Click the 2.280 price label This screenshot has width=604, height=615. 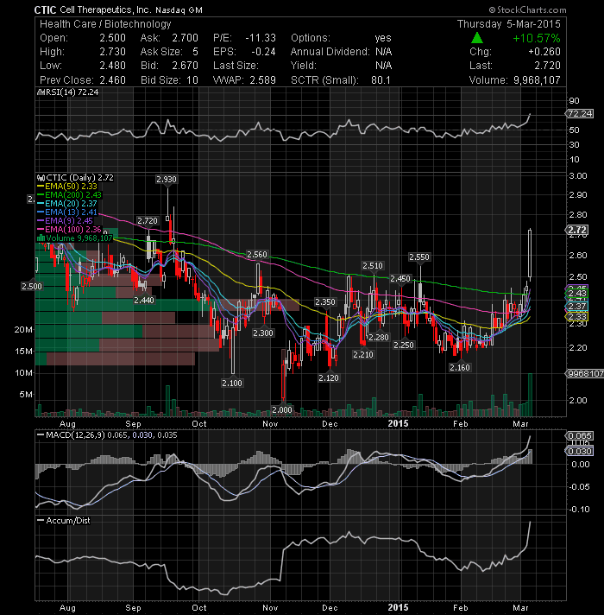point(379,337)
